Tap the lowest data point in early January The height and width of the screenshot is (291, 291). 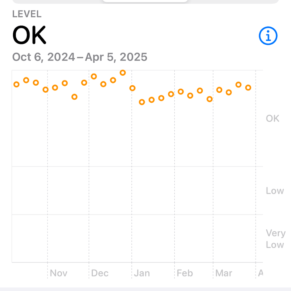pos(142,102)
